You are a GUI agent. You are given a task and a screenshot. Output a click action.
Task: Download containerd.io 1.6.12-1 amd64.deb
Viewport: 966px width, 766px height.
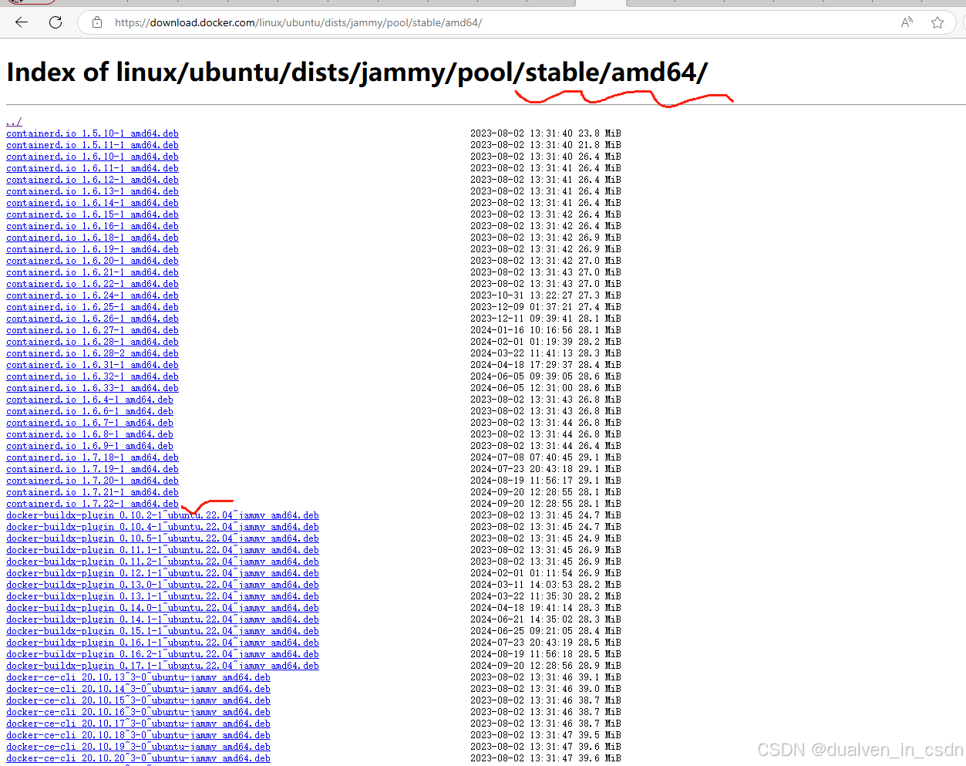tap(93, 180)
